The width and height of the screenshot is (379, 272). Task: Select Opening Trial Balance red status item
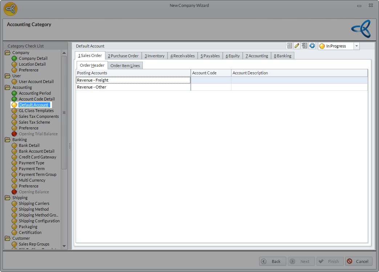(38, 134)
